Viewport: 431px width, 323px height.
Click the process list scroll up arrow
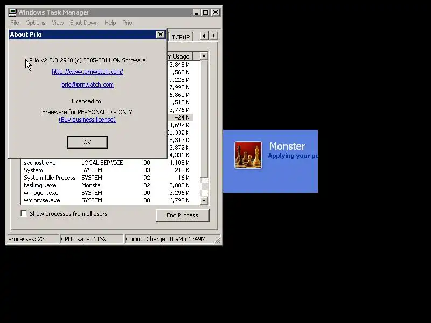pos(204,57)
